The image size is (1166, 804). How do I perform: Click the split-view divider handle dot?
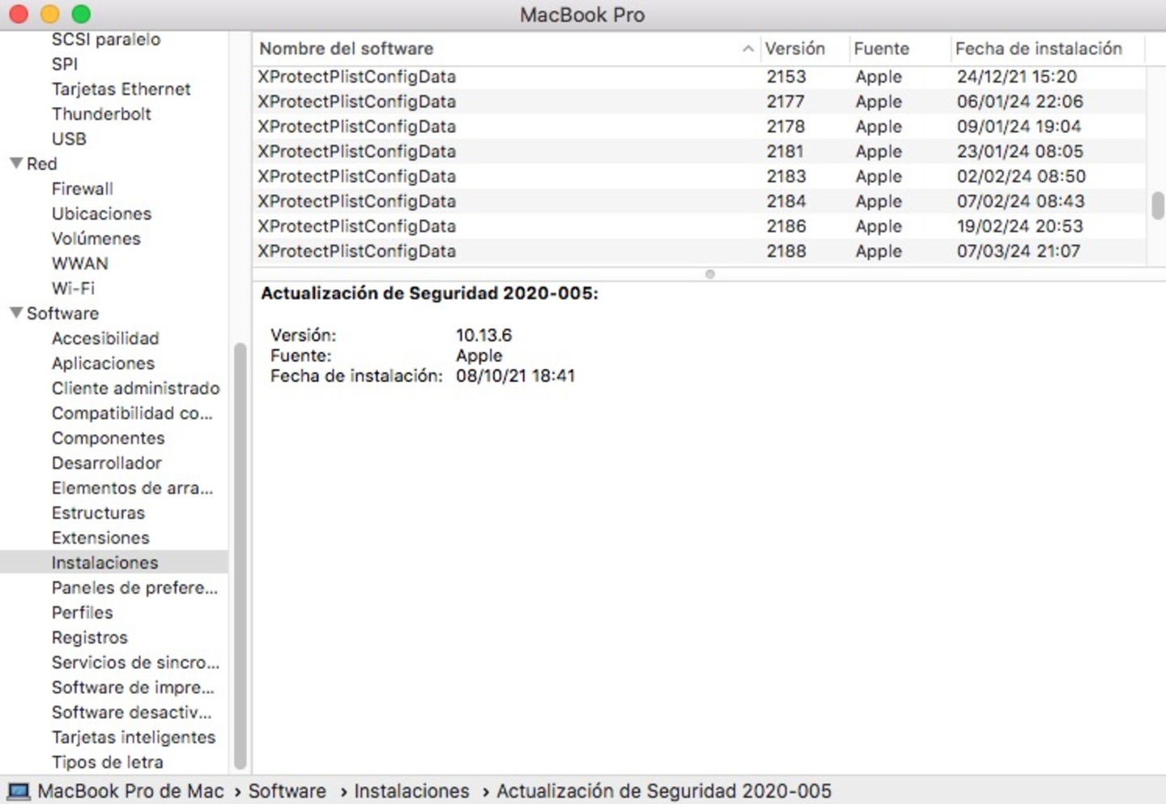(710, 274)
